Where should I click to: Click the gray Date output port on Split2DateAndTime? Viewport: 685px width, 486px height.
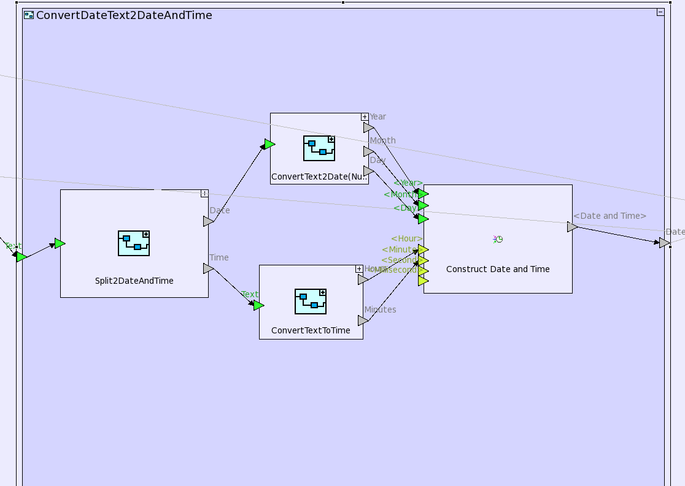208,221
